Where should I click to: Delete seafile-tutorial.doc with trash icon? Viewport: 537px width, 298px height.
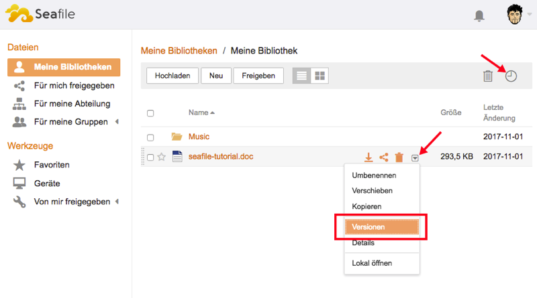pos(399,157)
